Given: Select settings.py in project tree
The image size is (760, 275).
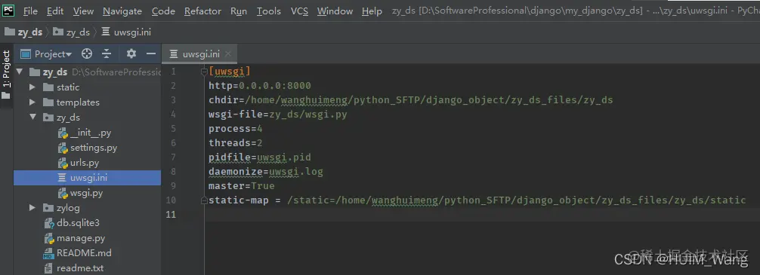Looking at the screenshot, I should tap(94, 148).
